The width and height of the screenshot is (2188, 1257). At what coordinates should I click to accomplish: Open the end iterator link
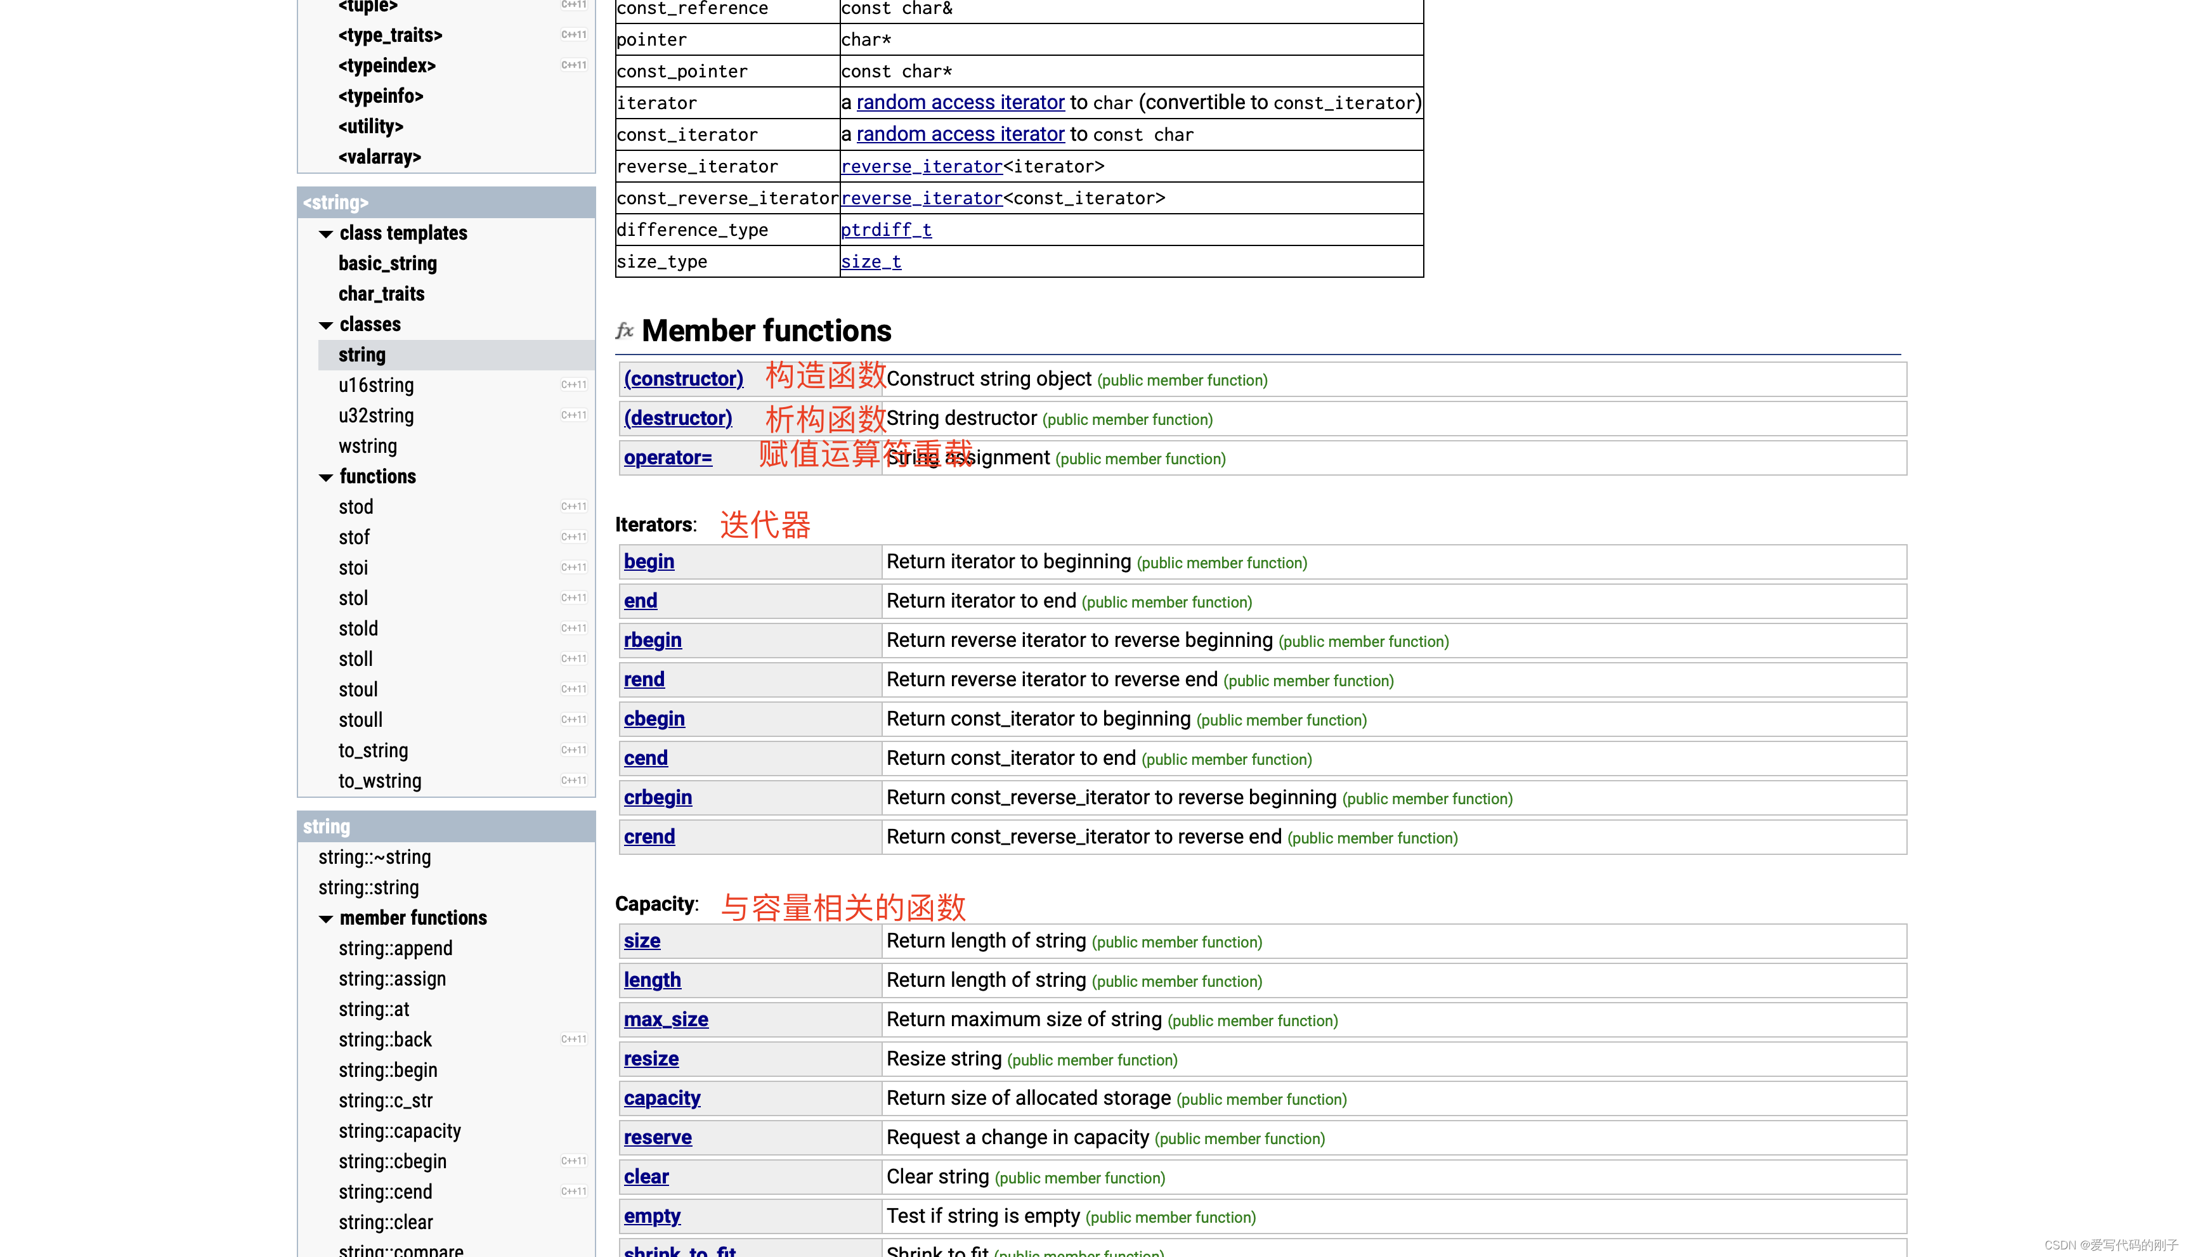[x=641, y=601]
